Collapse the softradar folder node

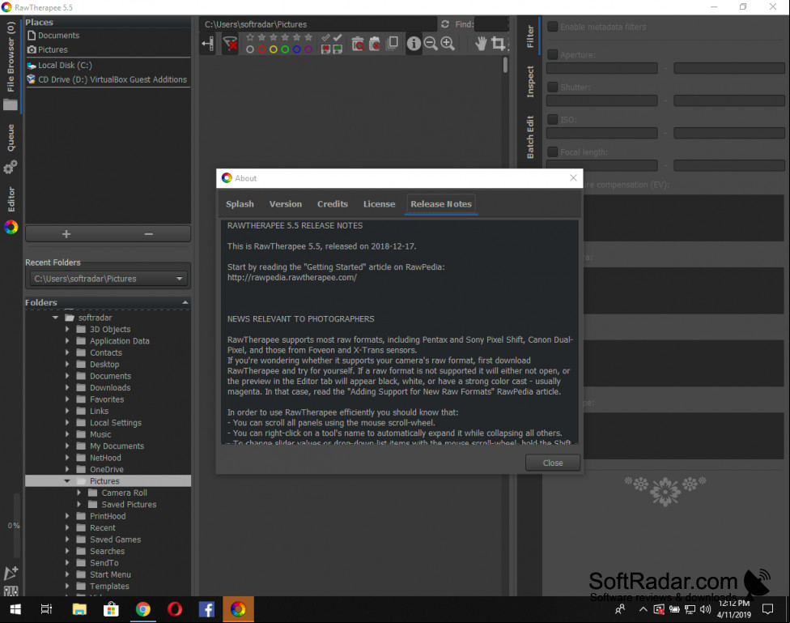point(55,318)
